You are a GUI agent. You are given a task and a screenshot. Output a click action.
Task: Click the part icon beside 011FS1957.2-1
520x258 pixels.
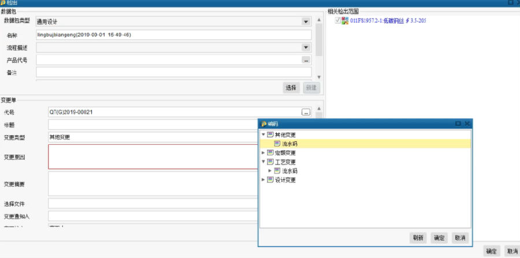click(345, 21)
